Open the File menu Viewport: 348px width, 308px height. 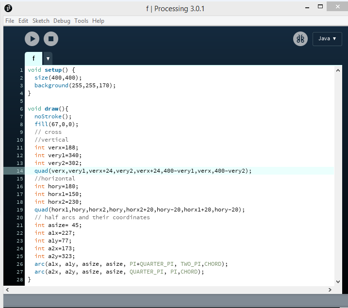pos(9,21)
